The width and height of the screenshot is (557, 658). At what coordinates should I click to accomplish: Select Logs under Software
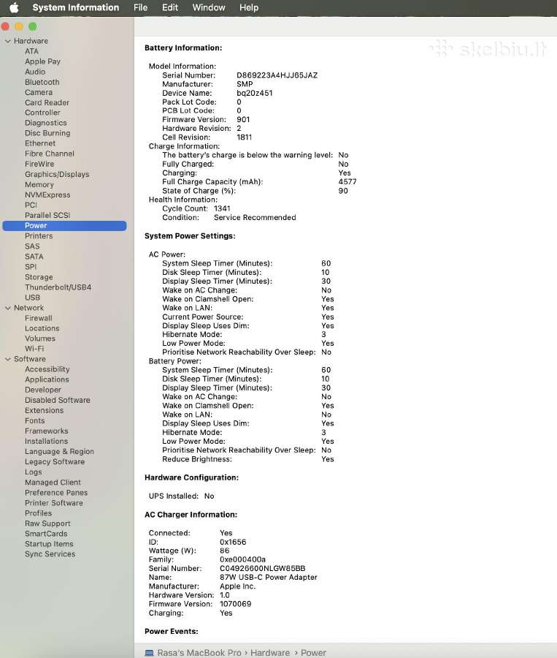33,472
